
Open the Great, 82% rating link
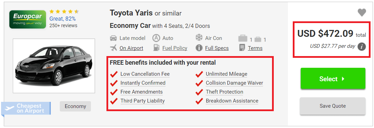63,19
